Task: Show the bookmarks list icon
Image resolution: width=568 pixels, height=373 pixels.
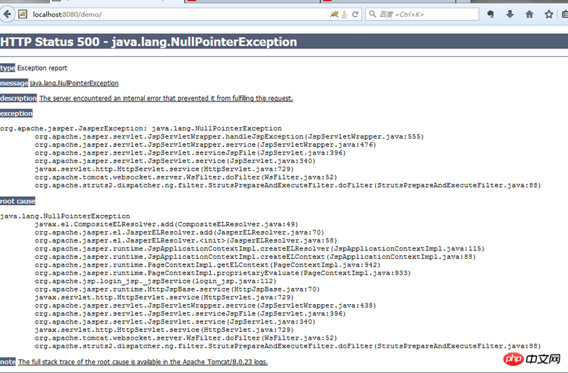Action: (564, 14)
